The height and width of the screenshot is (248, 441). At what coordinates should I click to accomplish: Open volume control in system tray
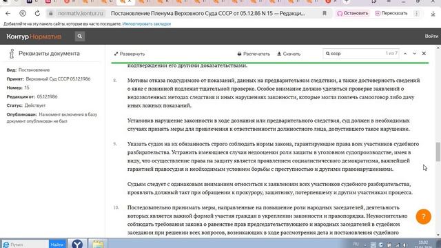tap(405, 245)
